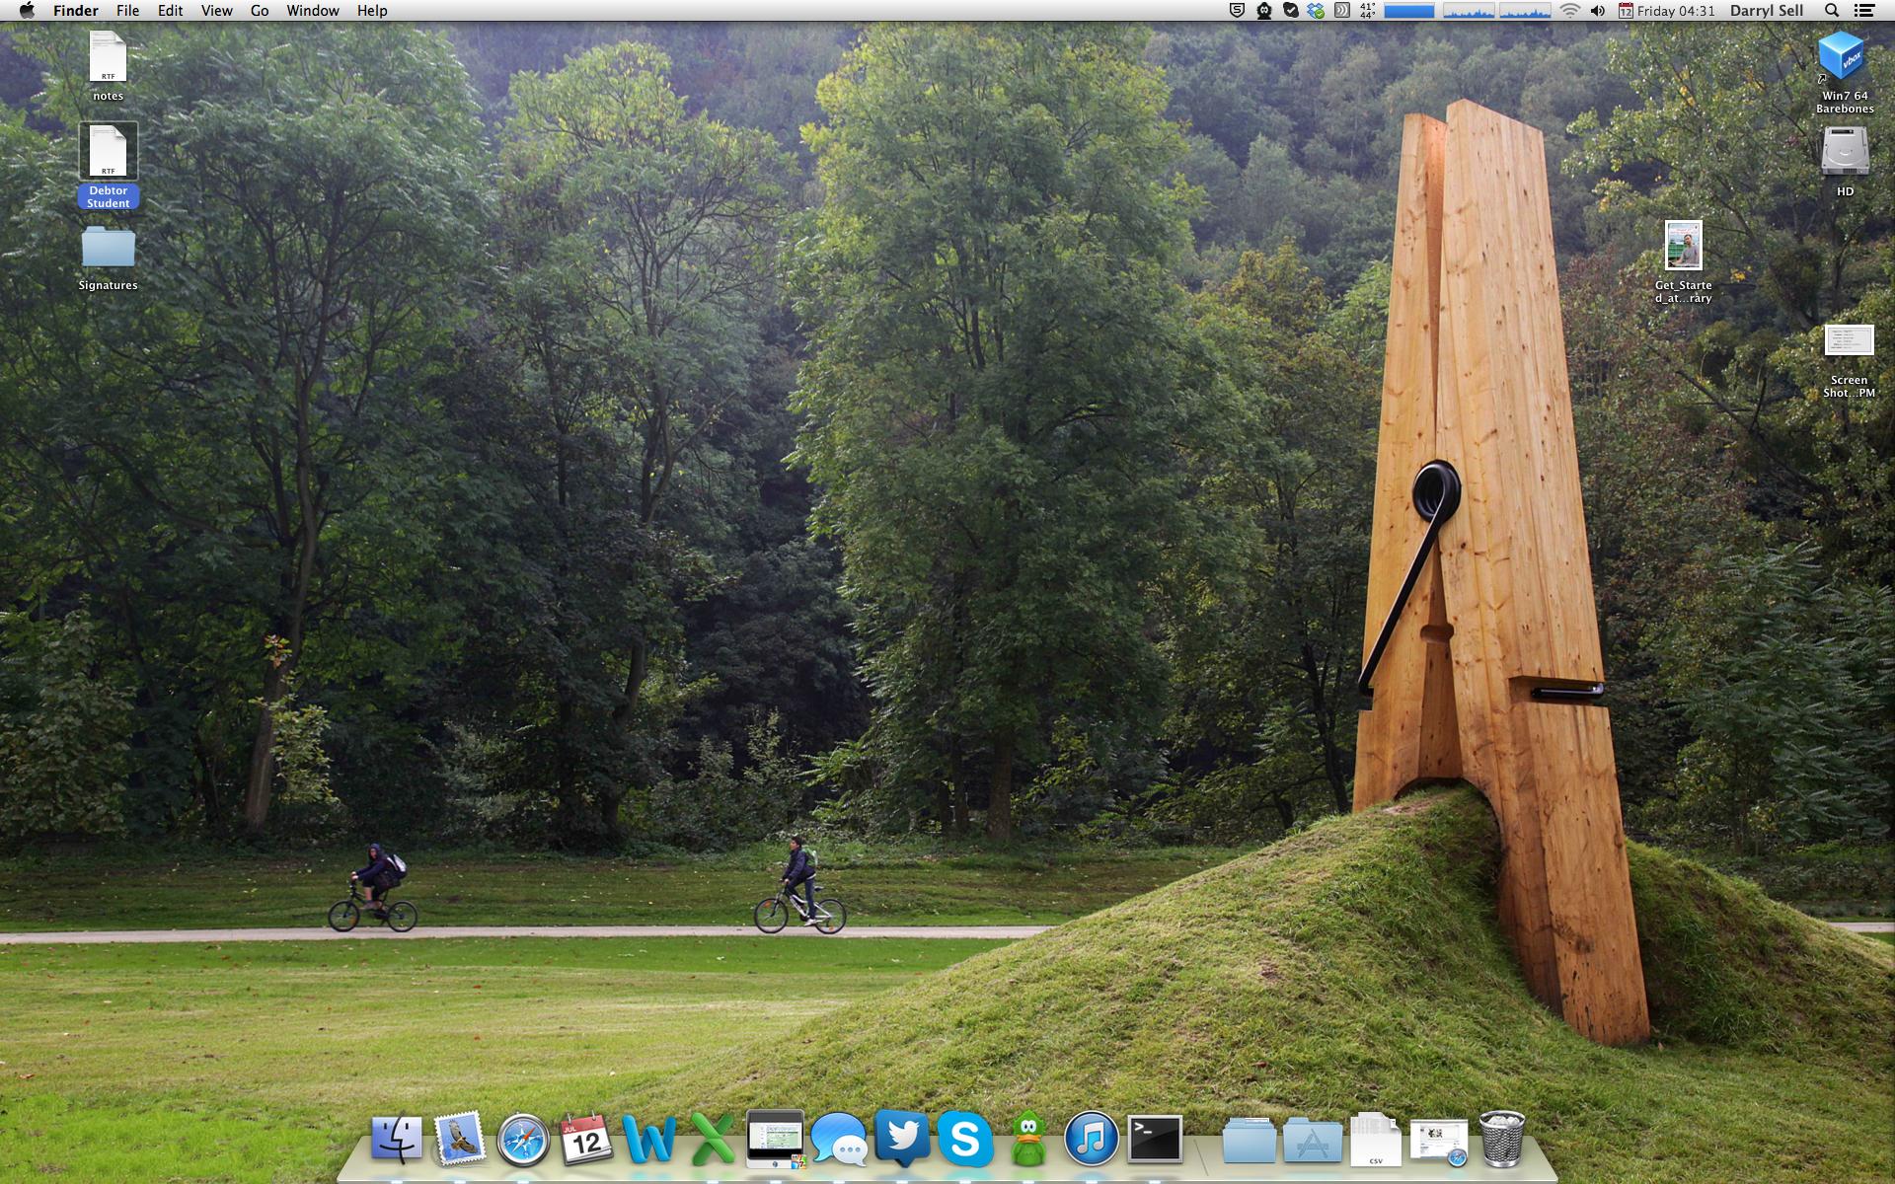Viewport: 1895px width, 1184px height.
Task: Open the Go menu
Action: tap(260, 11)
